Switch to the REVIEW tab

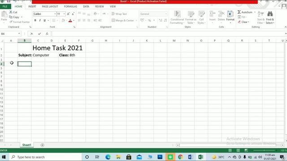click(100, 6)
